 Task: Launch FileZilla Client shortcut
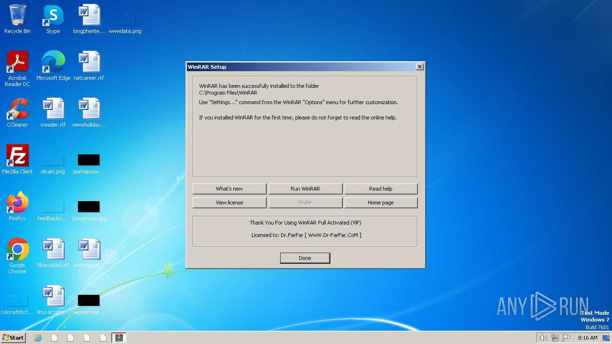[17, 160]
